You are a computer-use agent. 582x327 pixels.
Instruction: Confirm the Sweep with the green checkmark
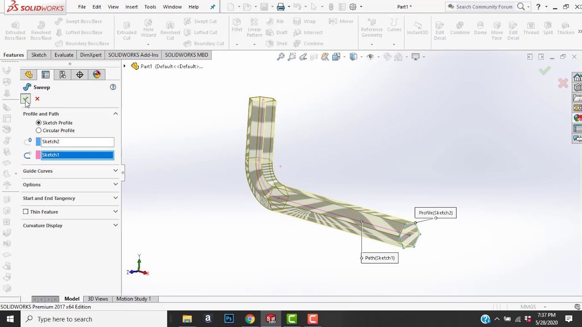coord(25,99)
